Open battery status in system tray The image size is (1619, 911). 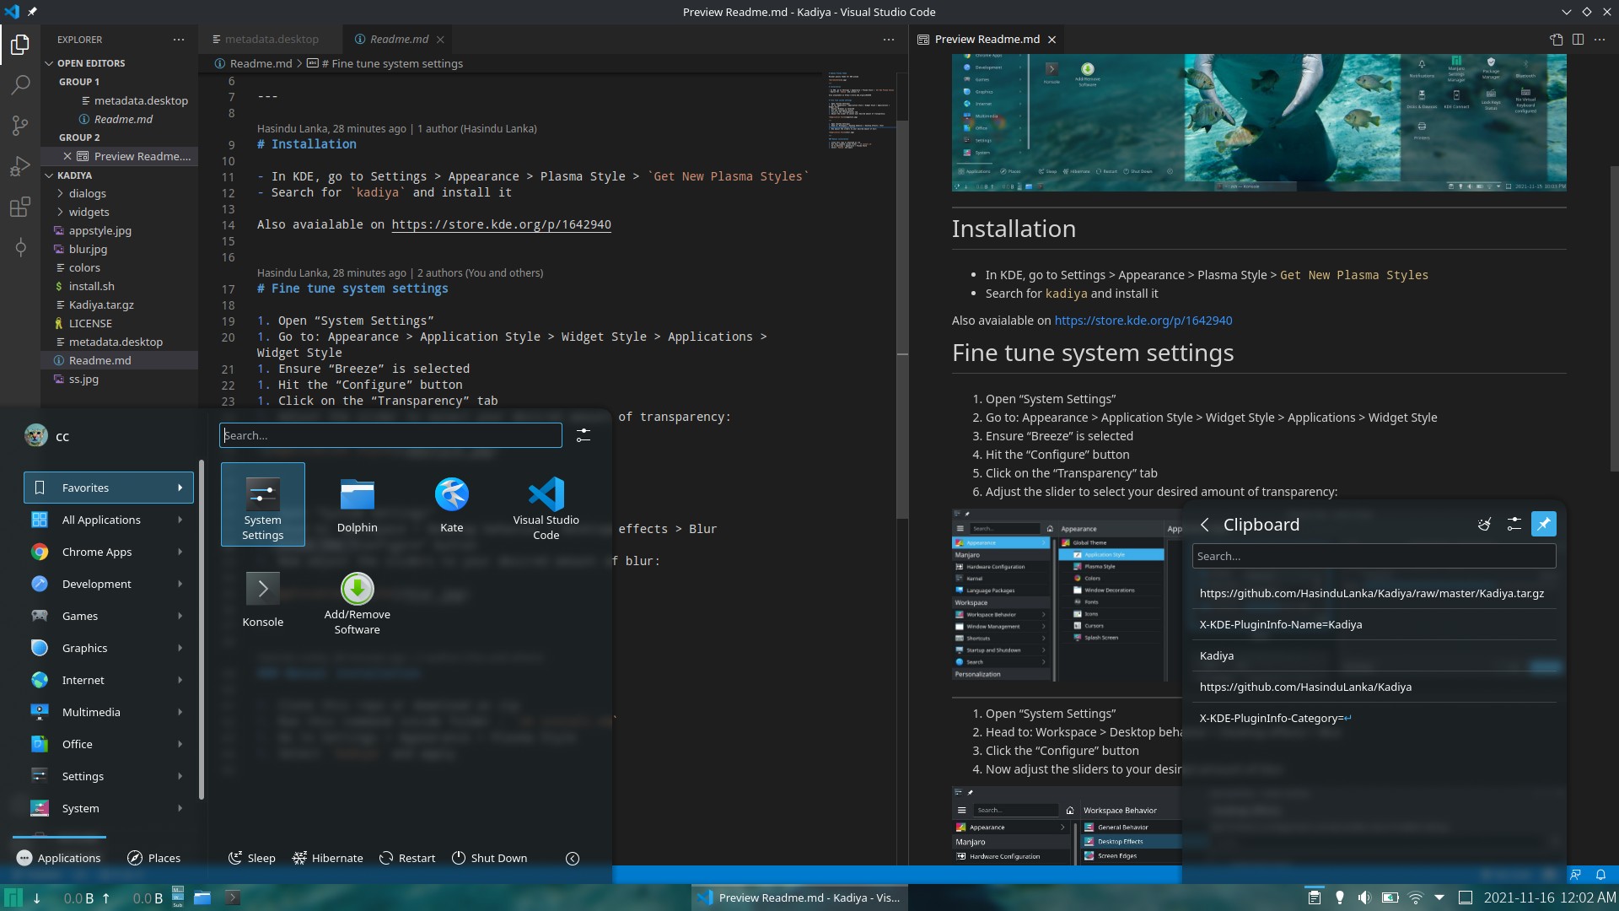pyautogui.click(x=1390, y=898)
